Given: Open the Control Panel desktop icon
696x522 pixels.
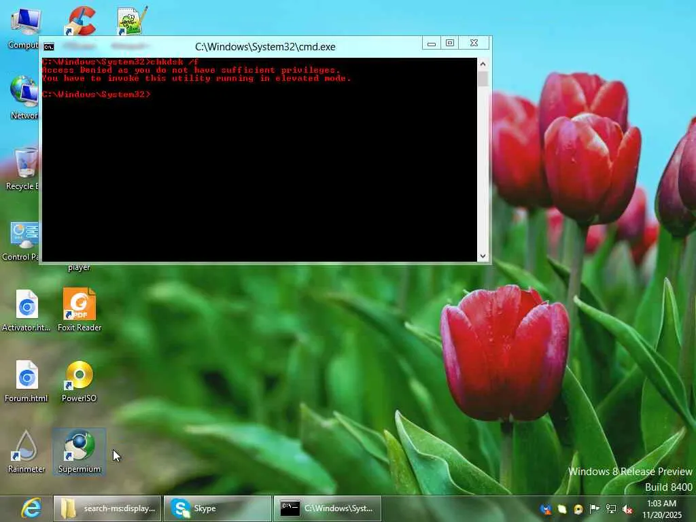Looking at the screenshot, I should pyautogui.click(x=20, y=241).
